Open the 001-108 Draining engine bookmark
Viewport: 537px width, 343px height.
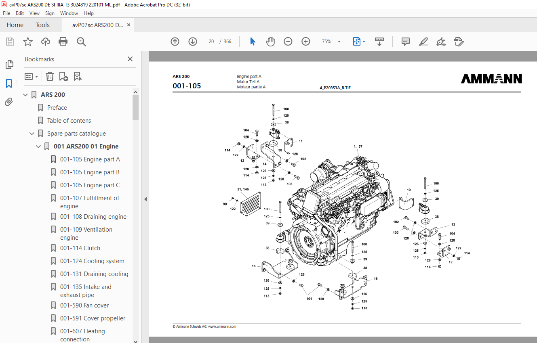point(93,217)
